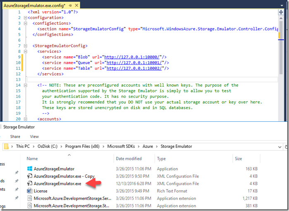The height and width of the screenshot is (211, 289).
Task: Click the closing configSections tag on line 5
Action: pyautogui.click(x=53, y=35)
